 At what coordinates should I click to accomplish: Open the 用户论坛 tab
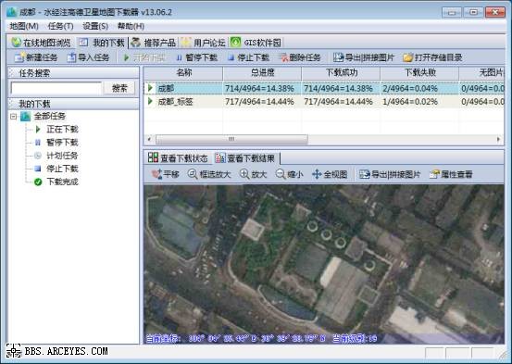204,43
